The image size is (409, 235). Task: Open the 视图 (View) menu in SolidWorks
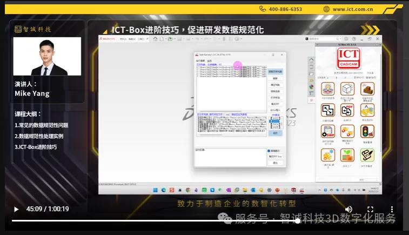coord(132,39)
